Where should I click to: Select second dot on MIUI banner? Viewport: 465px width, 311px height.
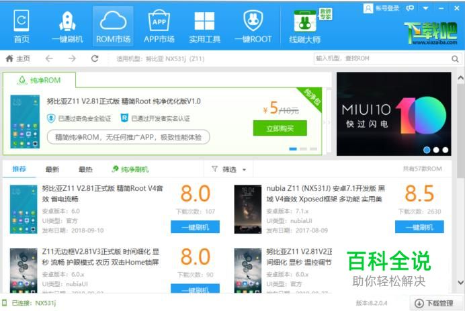[436, 150]
